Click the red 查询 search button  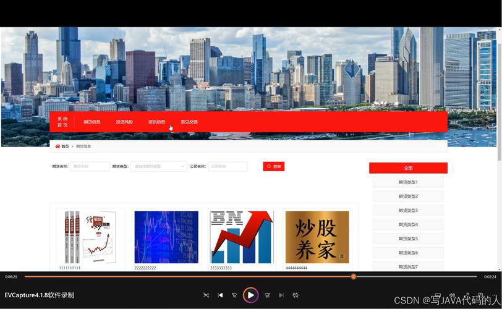coord(274,166)
